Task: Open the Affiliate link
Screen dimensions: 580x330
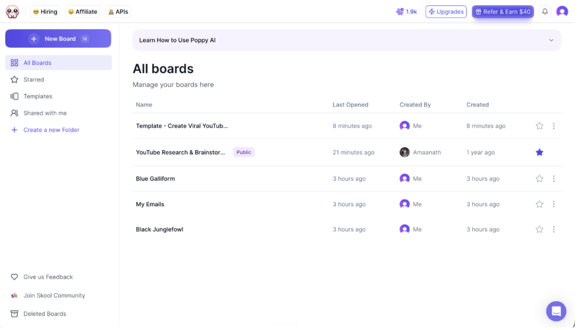Action: (83, 12)
